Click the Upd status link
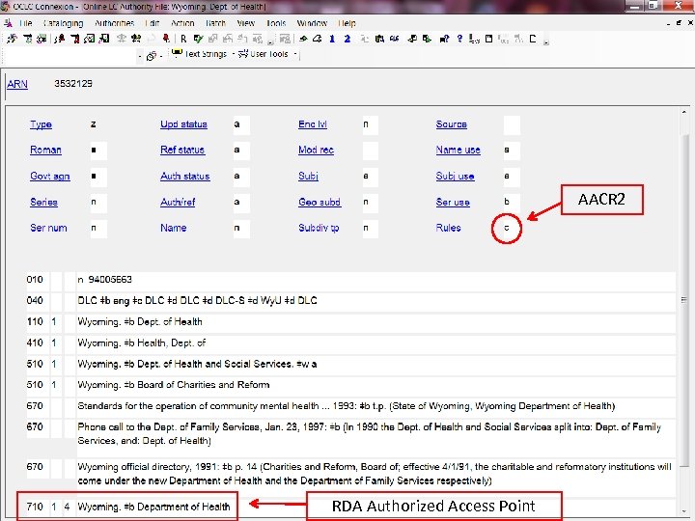 pyautogui.click(x=184, y=124)
